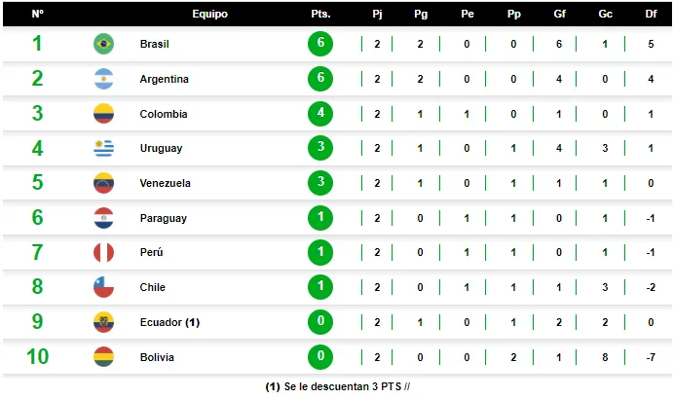Click Bolivia's position number 10
Image resolution: width=674 pixels, height=399 pixels.
click(x=37, y=356)
